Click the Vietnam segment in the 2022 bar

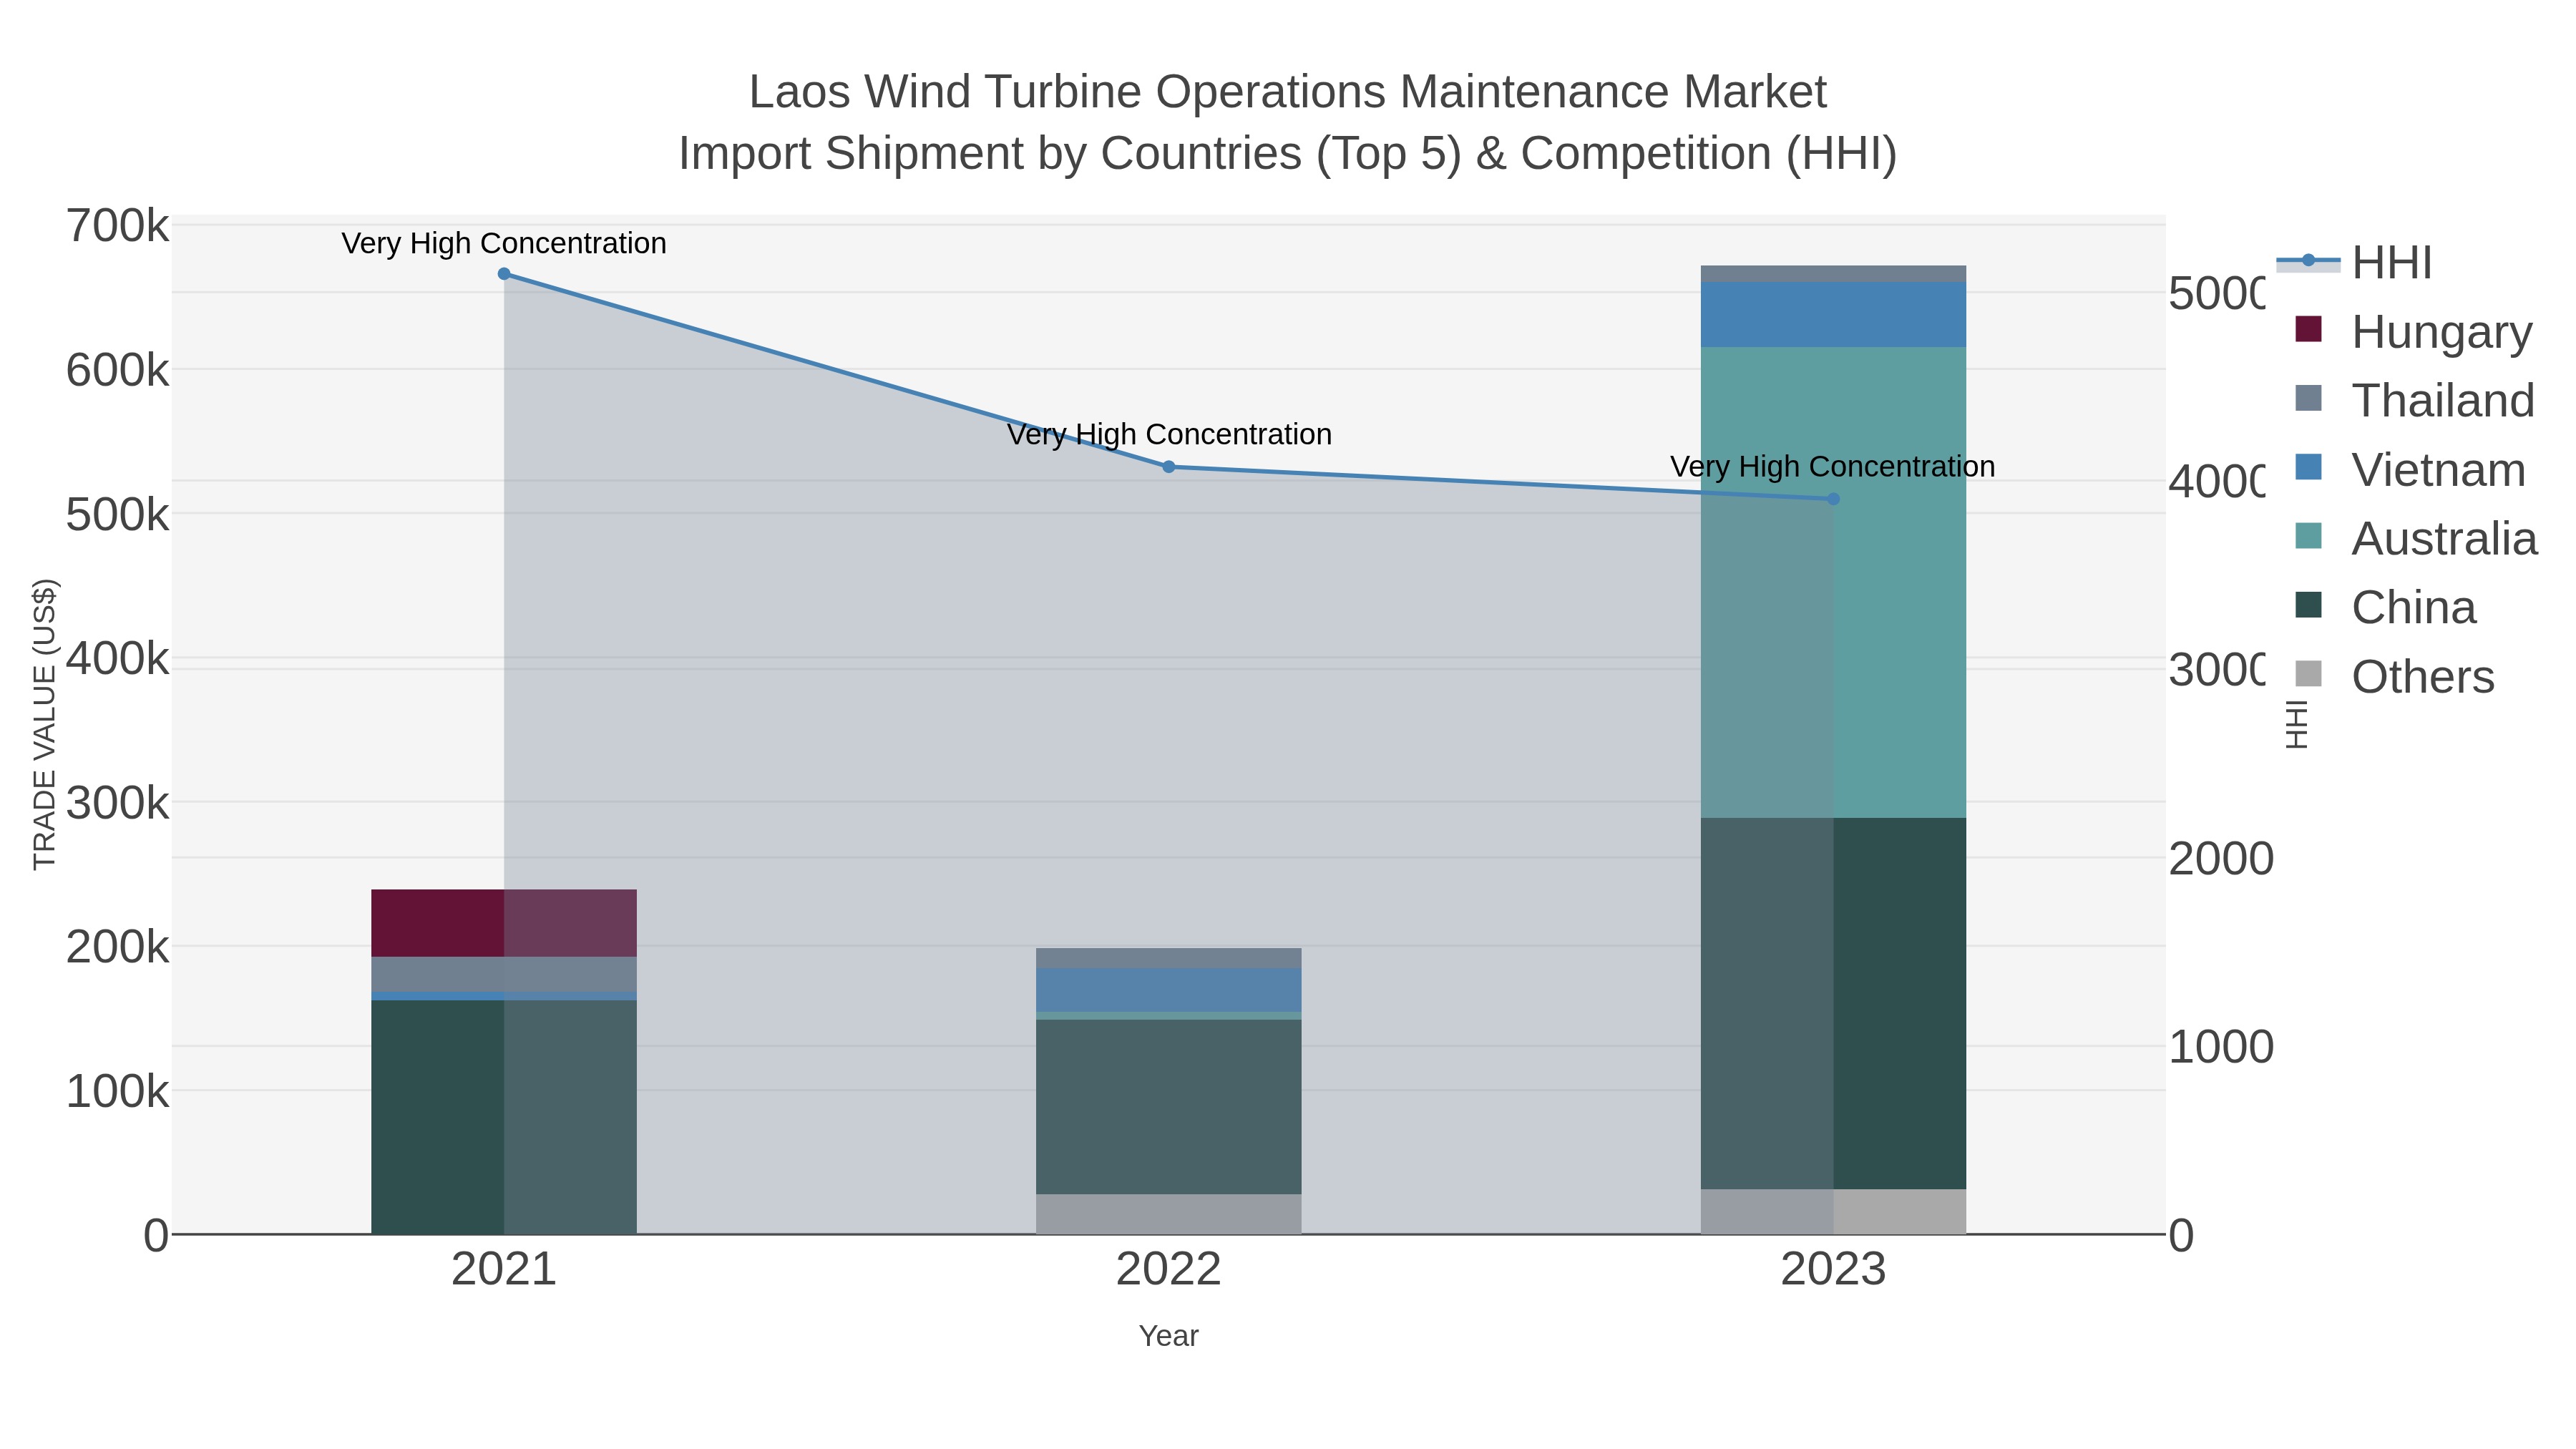(1168, 990)
